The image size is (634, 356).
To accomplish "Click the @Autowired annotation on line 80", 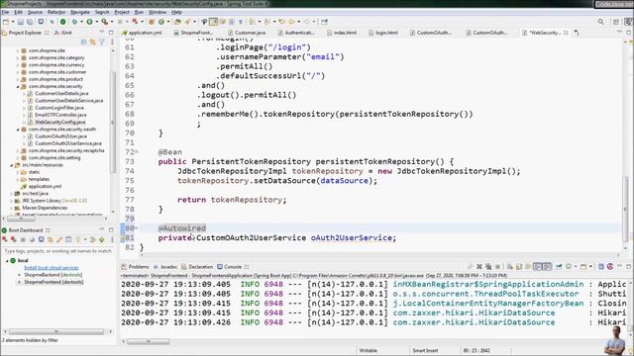I will [x=181, y=228].
